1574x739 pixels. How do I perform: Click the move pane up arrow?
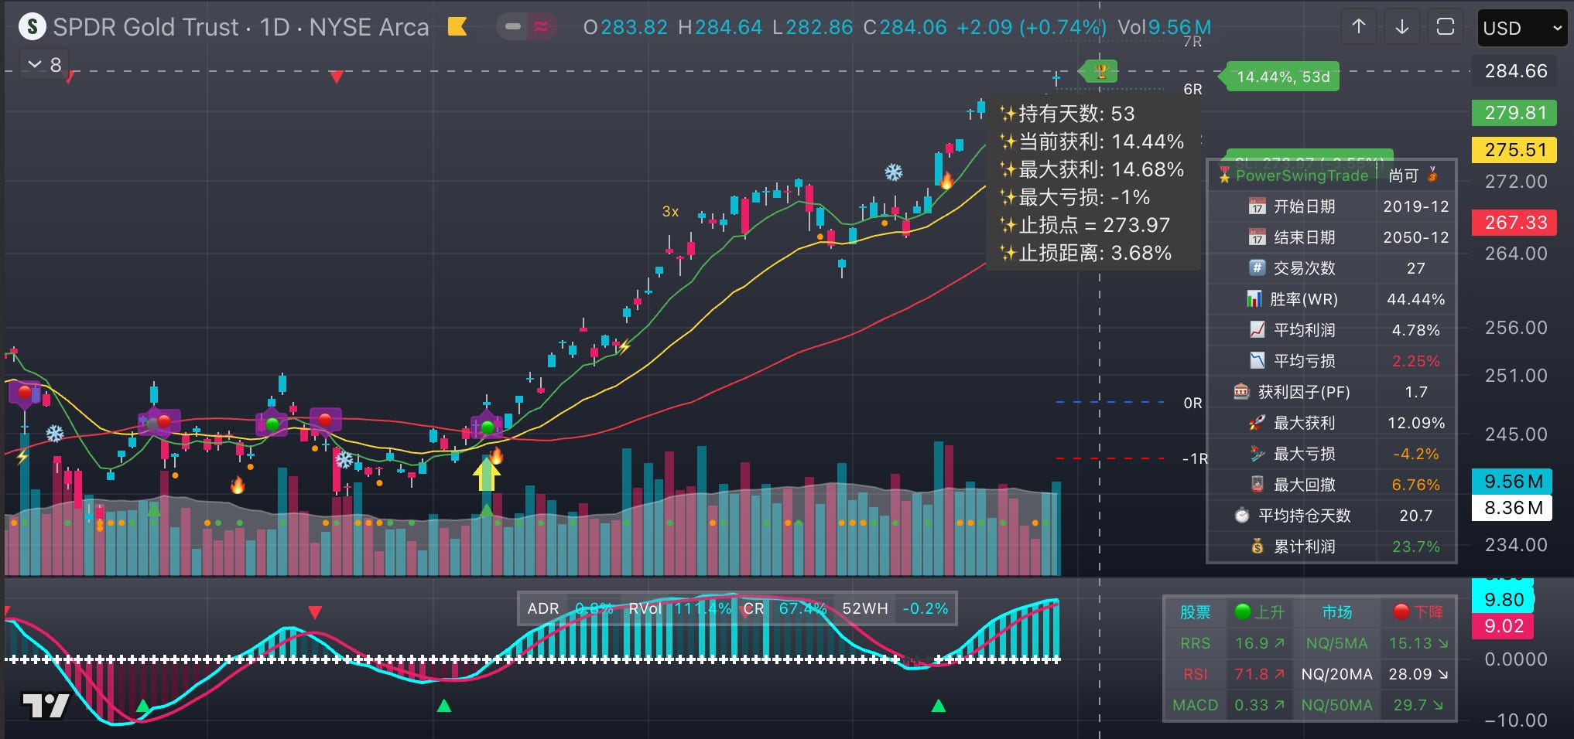click(x=1359, y=27)
